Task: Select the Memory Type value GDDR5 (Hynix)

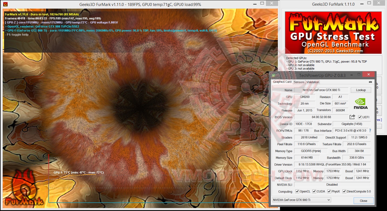Action: pyautogui.click(x=311, y=151)
